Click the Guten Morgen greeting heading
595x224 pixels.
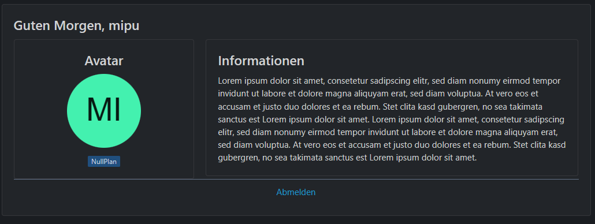click(76, 26)
